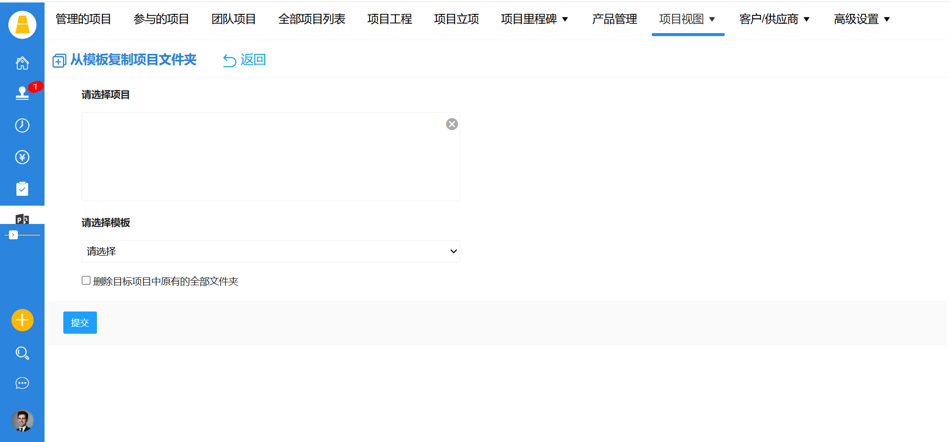Screen dimensions: 950x442
Task: Open the clipboard task icon
Action: point(22,189)
